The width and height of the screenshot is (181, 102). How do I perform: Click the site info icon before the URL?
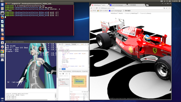click(100, 8)
